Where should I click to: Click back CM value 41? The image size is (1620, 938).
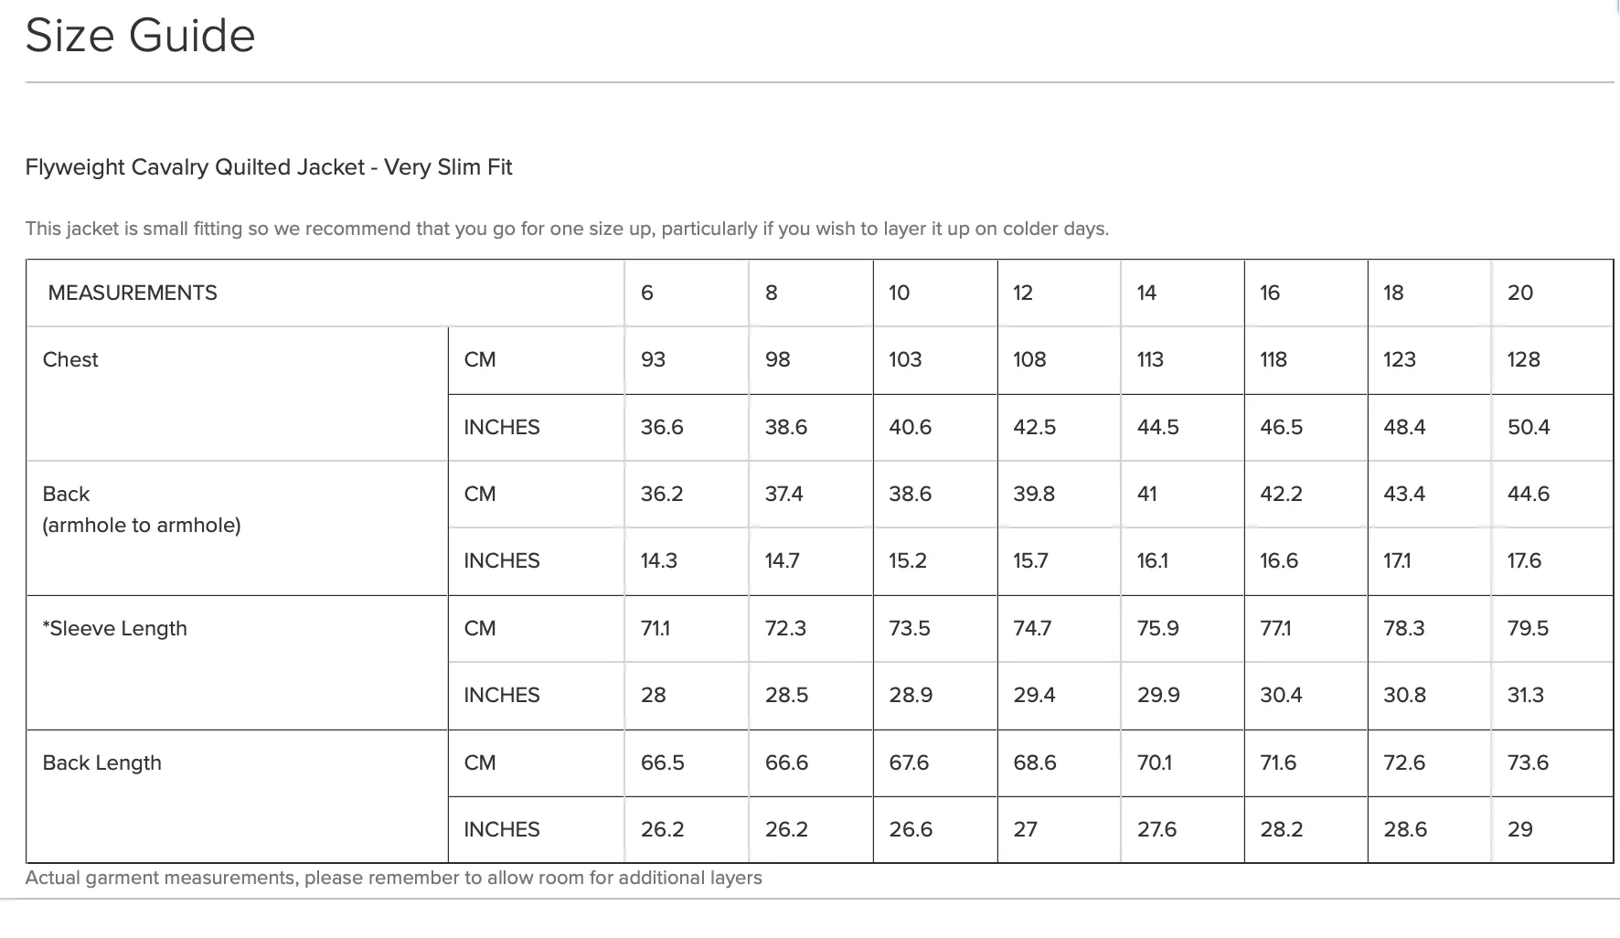[1146, 494]
